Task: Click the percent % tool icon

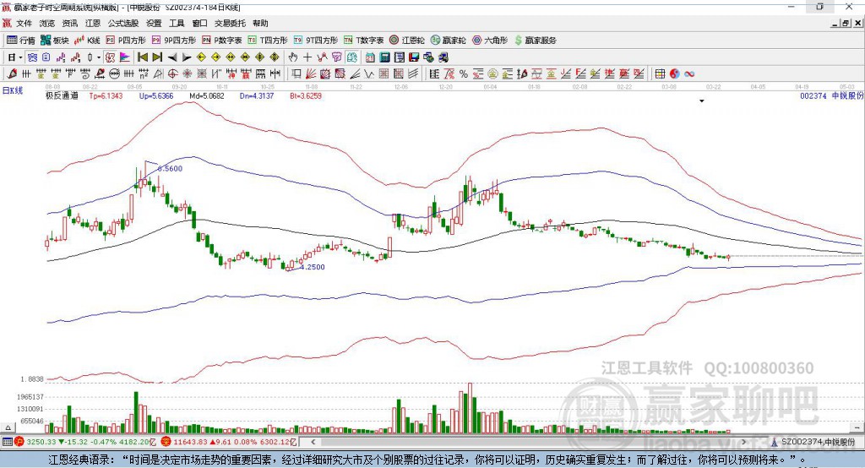Action: click(x=464, y=73)
